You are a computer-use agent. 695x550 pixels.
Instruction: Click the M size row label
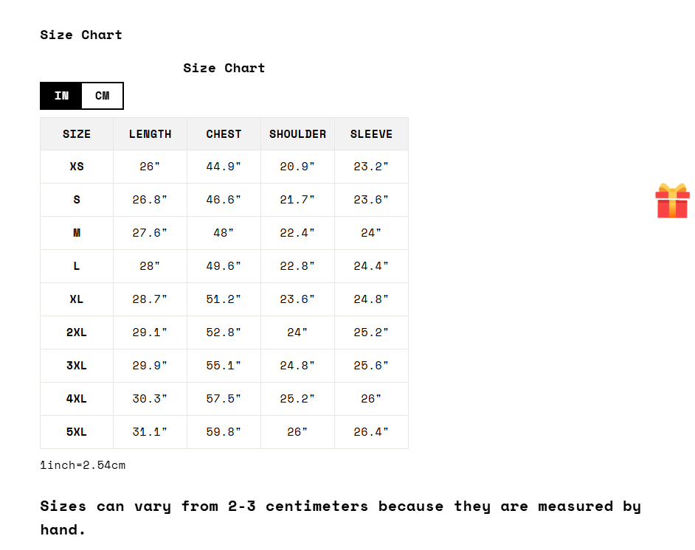(77, 233)
